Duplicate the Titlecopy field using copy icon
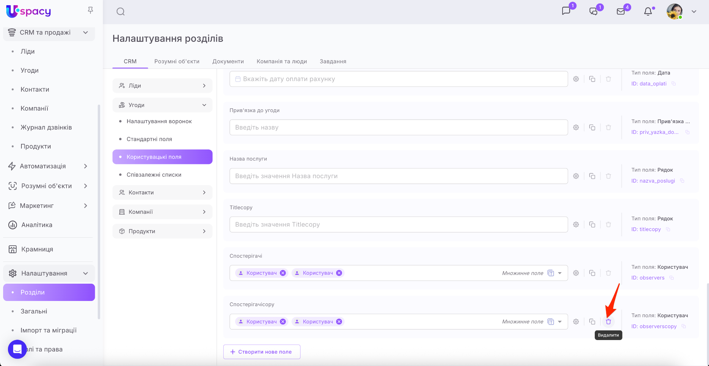 point(592,225)
